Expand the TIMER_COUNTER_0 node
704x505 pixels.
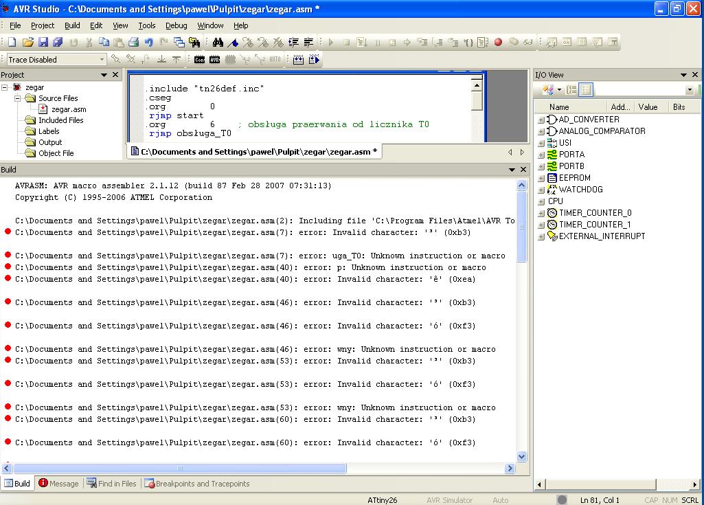[541, 213]
